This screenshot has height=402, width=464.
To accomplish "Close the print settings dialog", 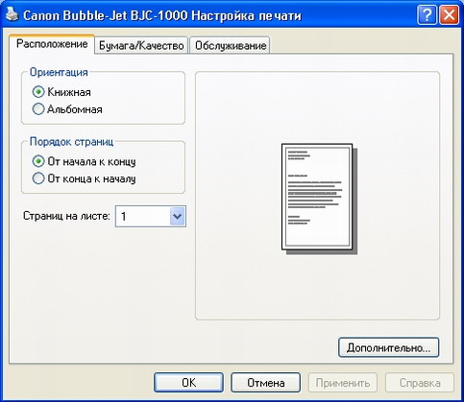I will [449, 15].
